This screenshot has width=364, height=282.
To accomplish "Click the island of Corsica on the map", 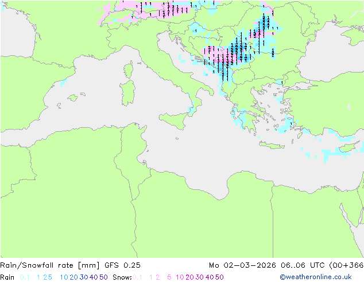I will pos(129,70).
